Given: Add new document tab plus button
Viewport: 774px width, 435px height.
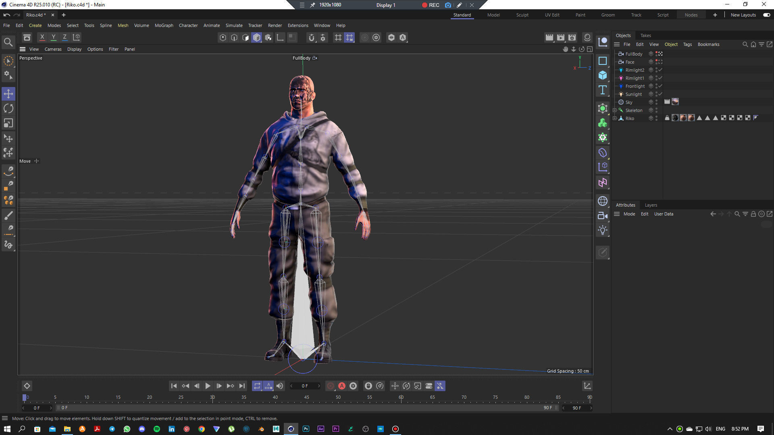Looking at the screenshot, I should click(63, 15).
